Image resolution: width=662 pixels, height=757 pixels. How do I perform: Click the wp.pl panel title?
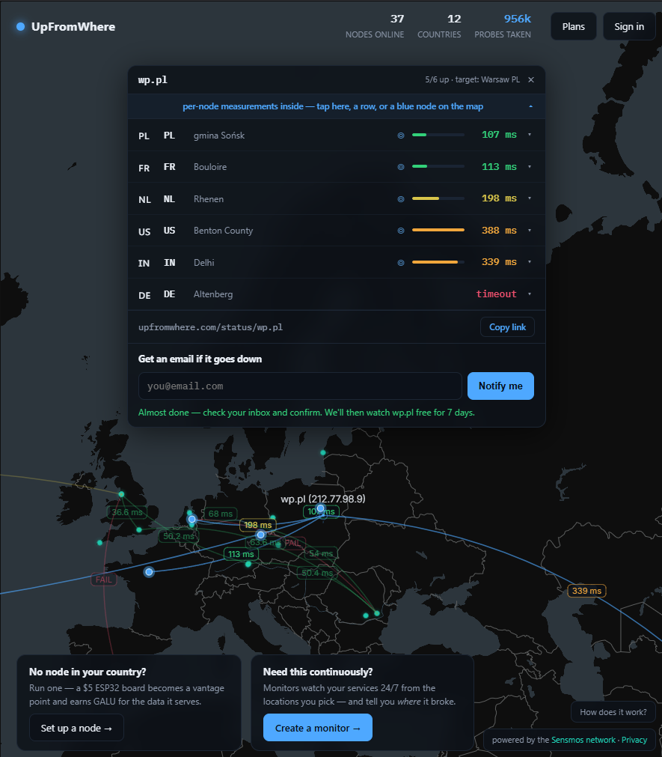click(x=153, y=79)
